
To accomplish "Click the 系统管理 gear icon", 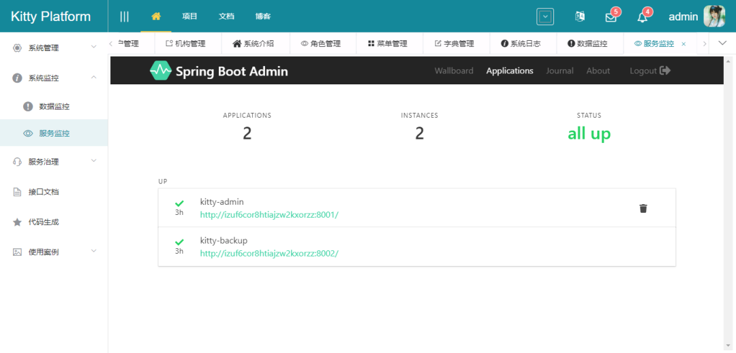I will [x=17, y=48].
